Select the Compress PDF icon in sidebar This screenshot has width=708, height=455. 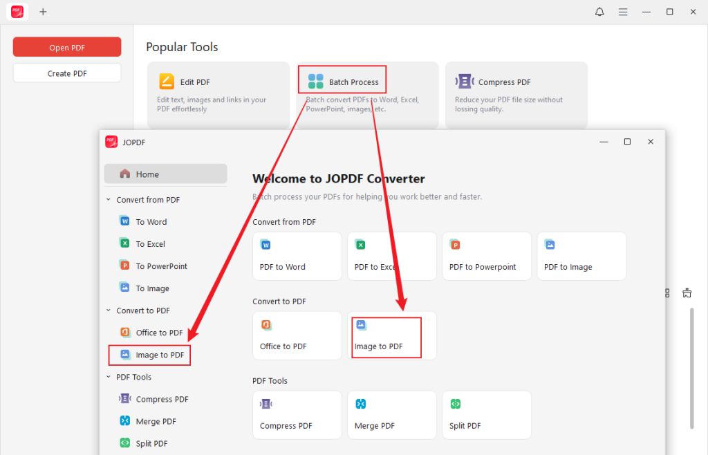pos(125,398)
